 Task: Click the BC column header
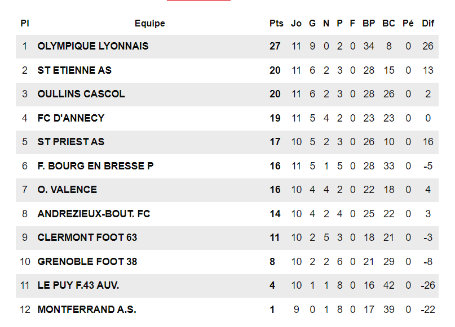coord(388,24)
